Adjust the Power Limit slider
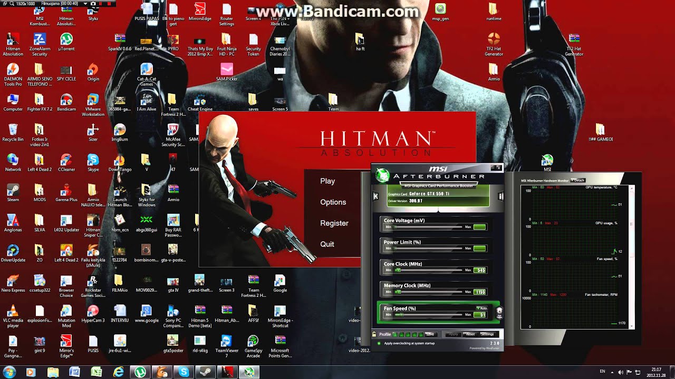Viewport: 675px width, 379px height. coord(429,248)
